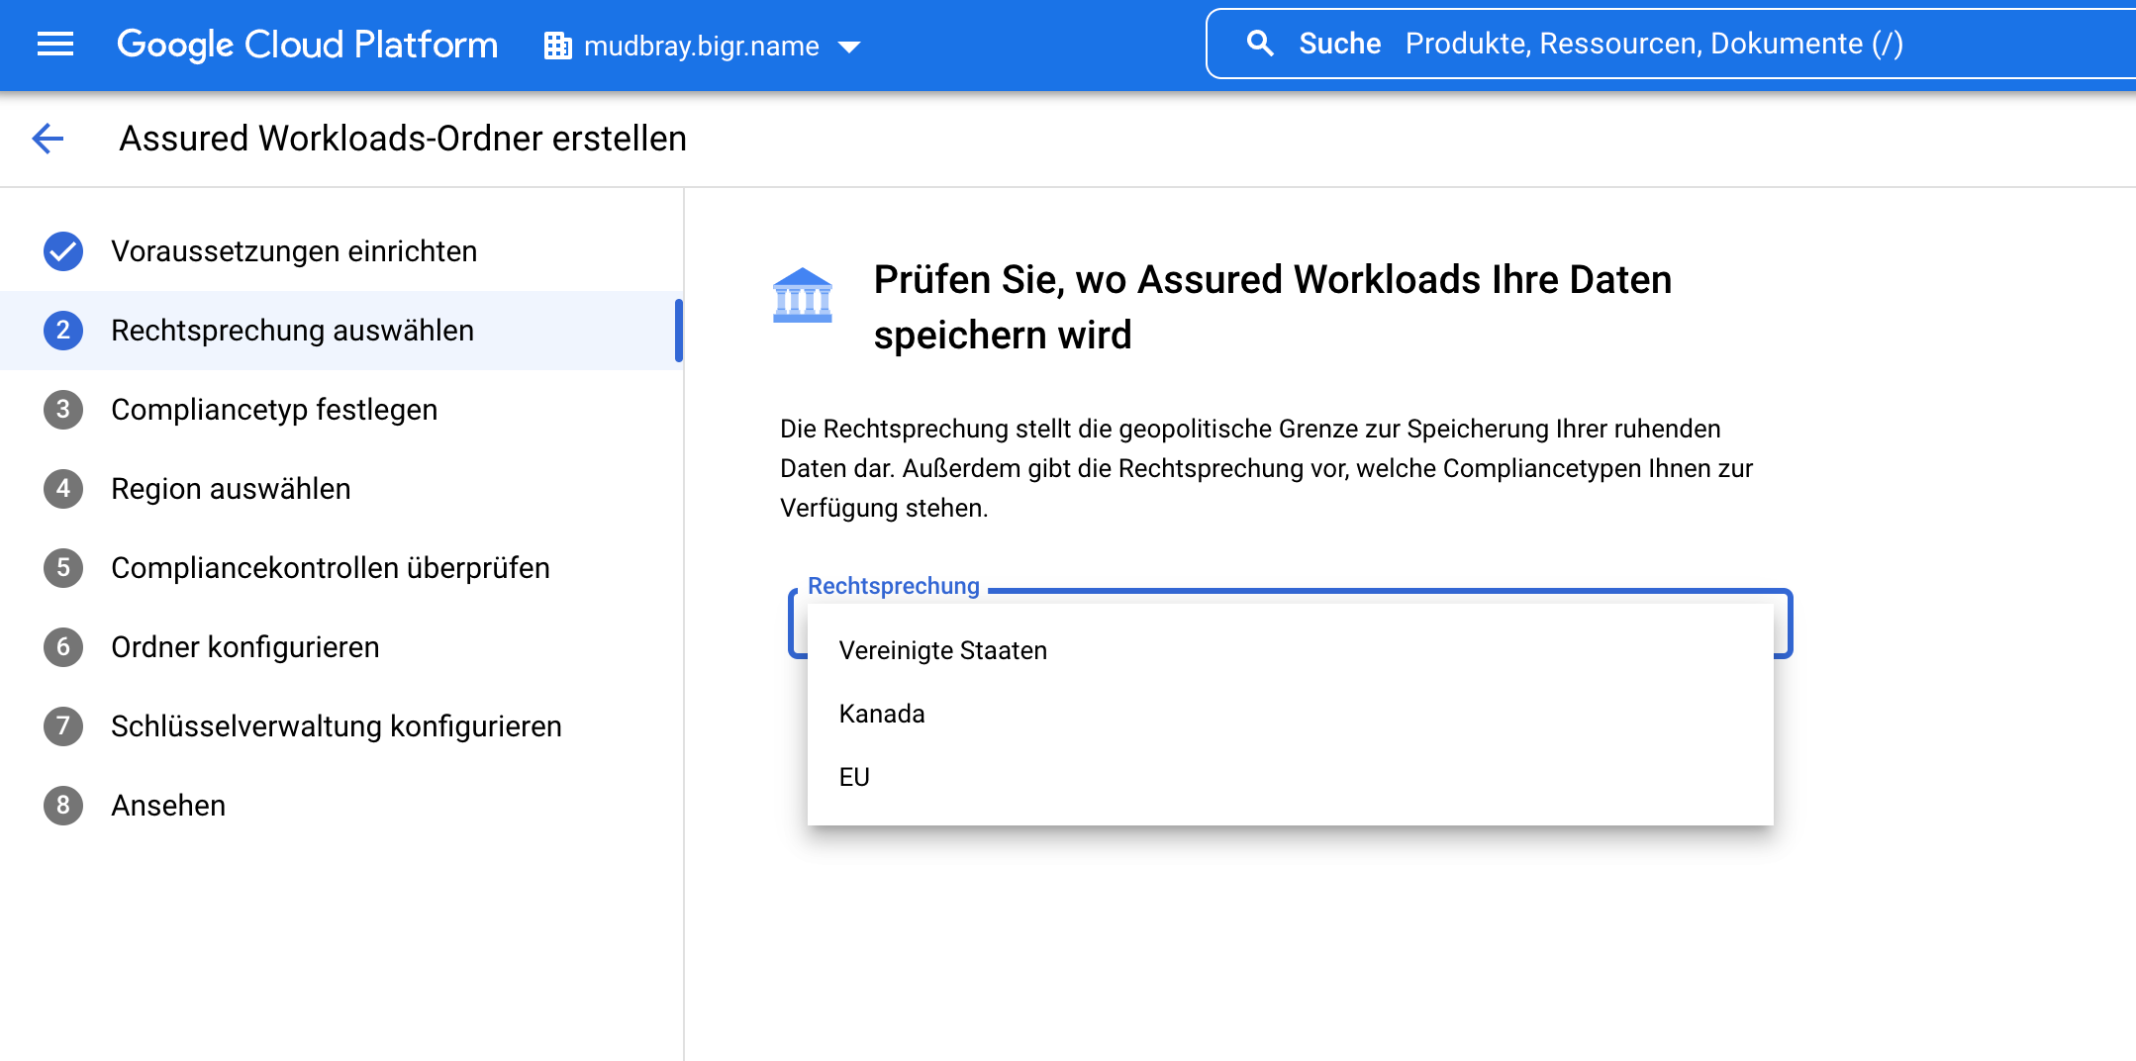
Task: Go to step Region auswählen
Action: tap(231, 488)
